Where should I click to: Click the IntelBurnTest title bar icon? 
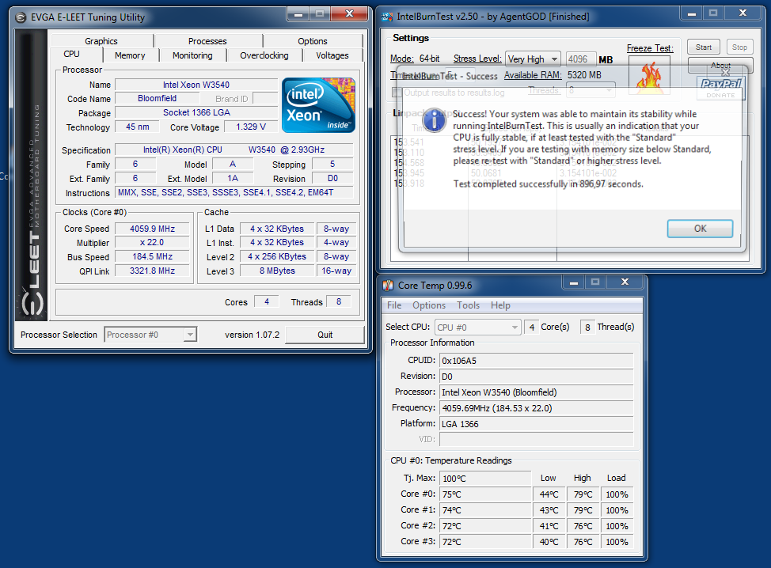[387, 17]
